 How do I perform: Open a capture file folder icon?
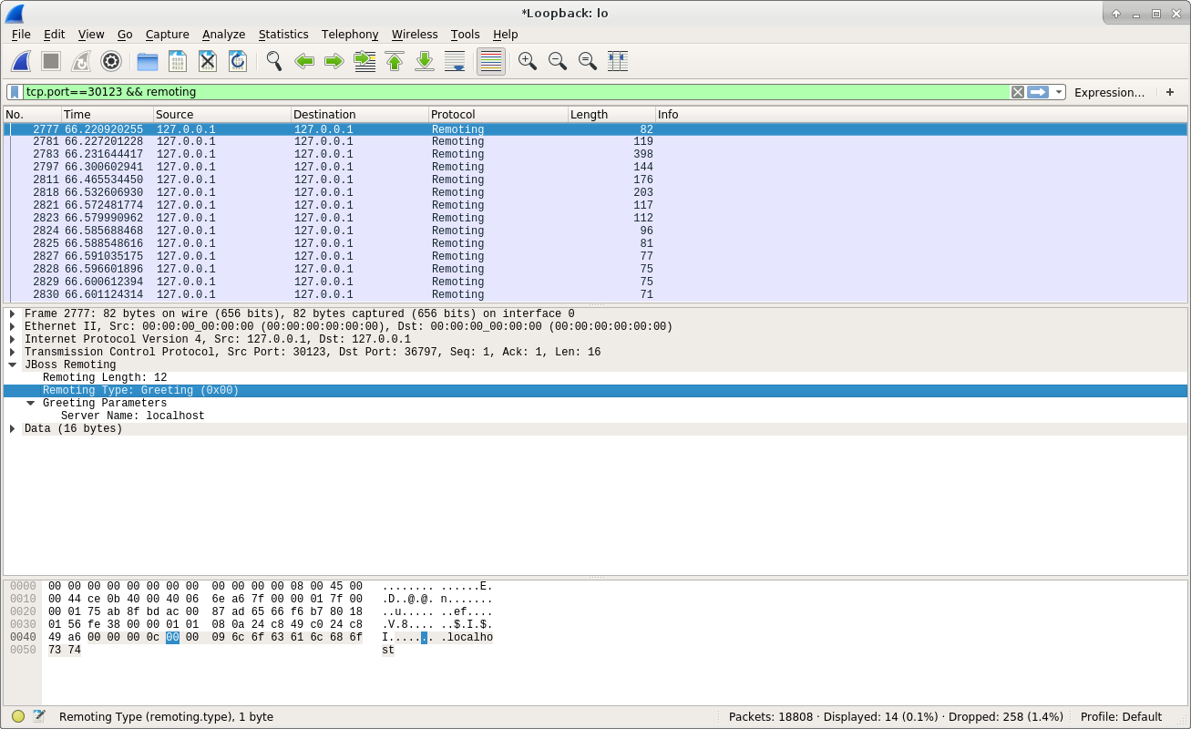pyautogui.click(x=148, y=61)
